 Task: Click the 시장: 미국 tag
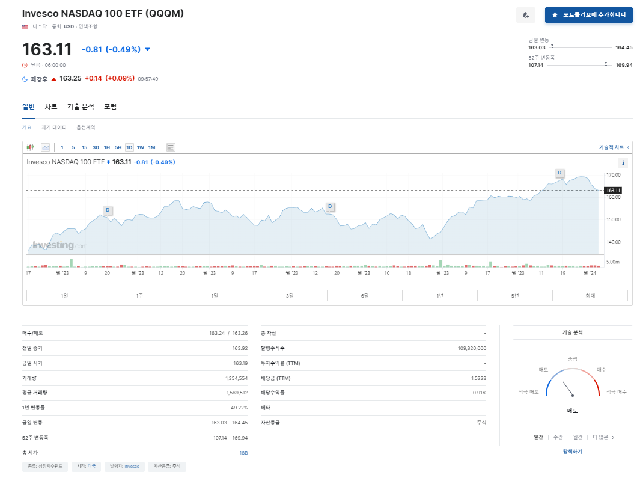click(x=86, y=466)
